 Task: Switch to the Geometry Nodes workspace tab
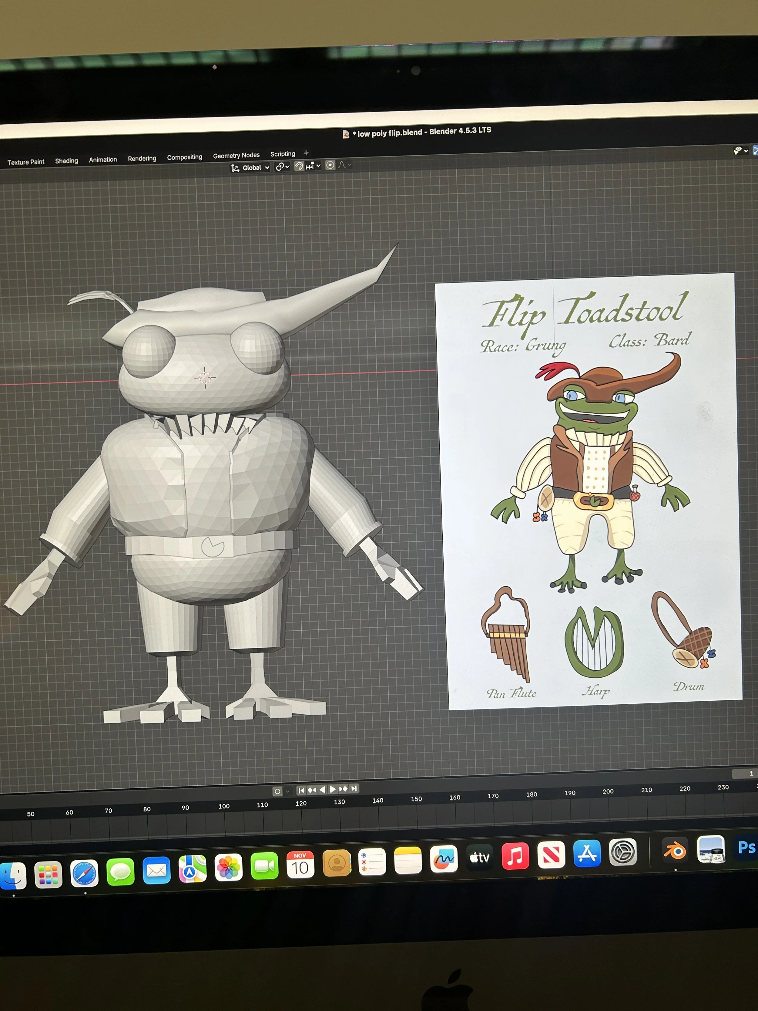coord(236,156)
